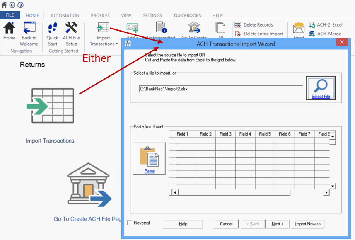Click the Select File magnifier button
This screenshot has width=355, height=240.
click(x=321, y=88)
